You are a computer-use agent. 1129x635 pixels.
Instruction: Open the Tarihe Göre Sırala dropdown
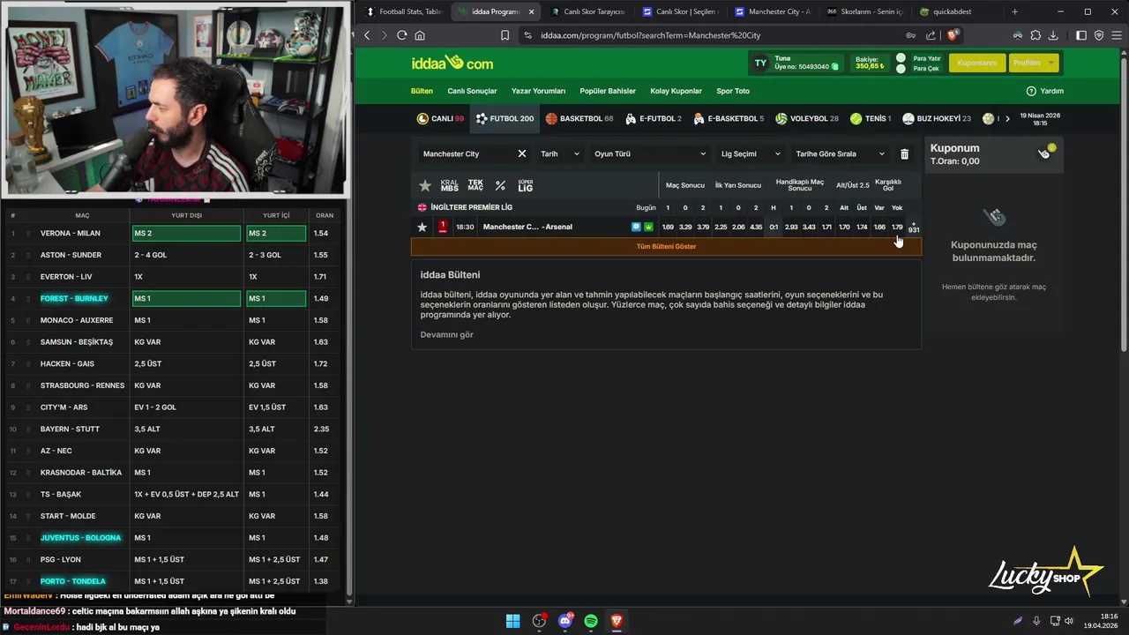click(840, 153)
